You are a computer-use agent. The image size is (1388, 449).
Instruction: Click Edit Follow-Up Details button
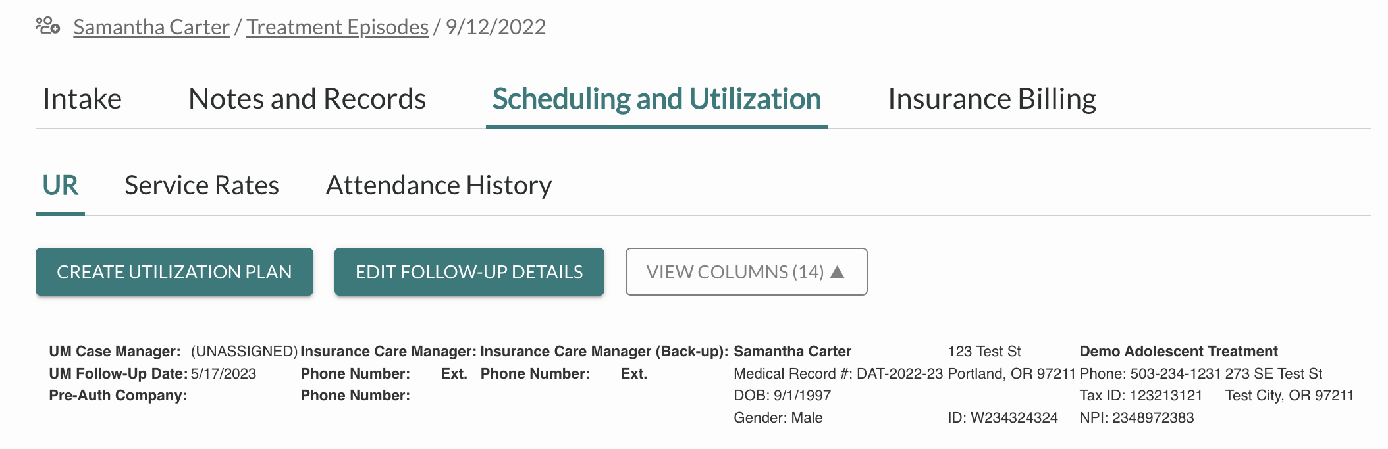tap(469, 272)
